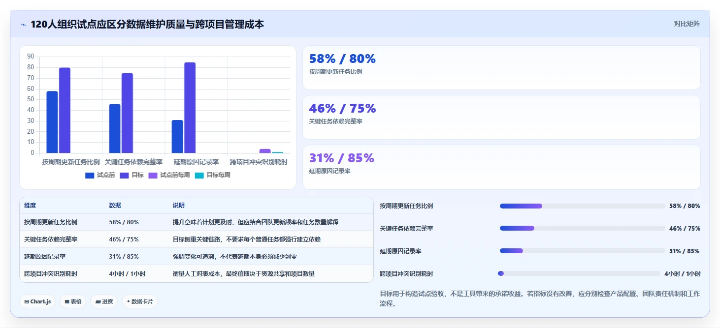The image size is (720, 328).
Task: Click the small icon before the 120人组织试点 title
Action: click(x=23, y=24)
